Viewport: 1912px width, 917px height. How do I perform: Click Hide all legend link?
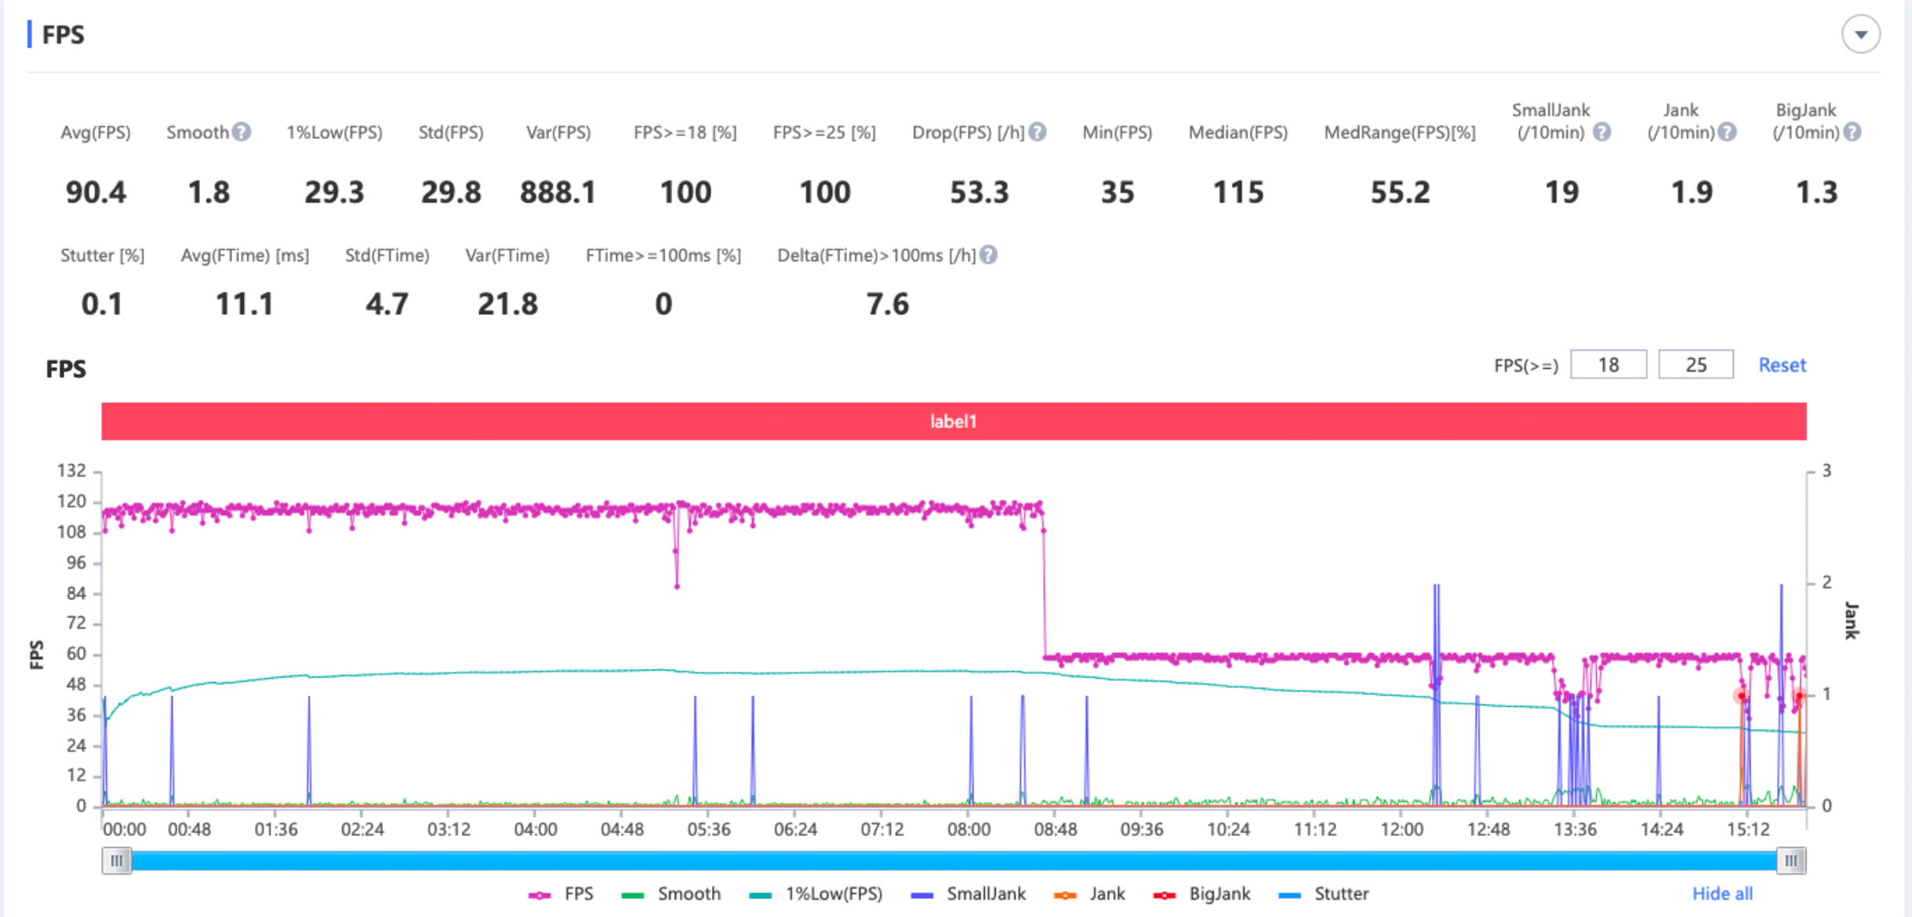coord(1722,893)
